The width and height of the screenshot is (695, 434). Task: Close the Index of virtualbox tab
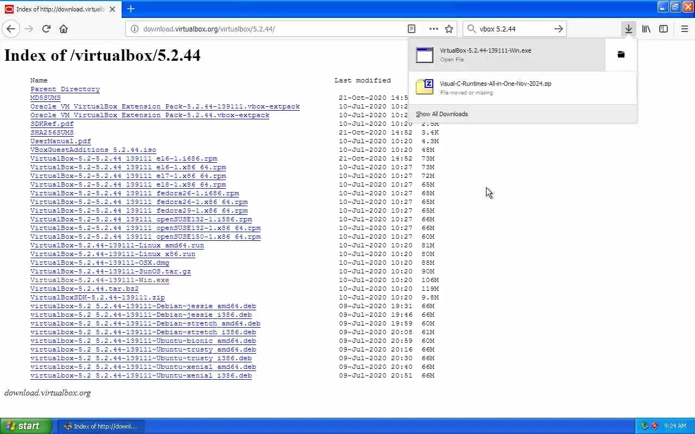point(112,9)
